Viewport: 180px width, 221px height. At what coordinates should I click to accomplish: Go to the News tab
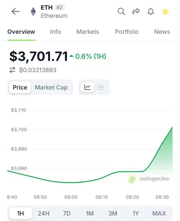tap(162, 32)
